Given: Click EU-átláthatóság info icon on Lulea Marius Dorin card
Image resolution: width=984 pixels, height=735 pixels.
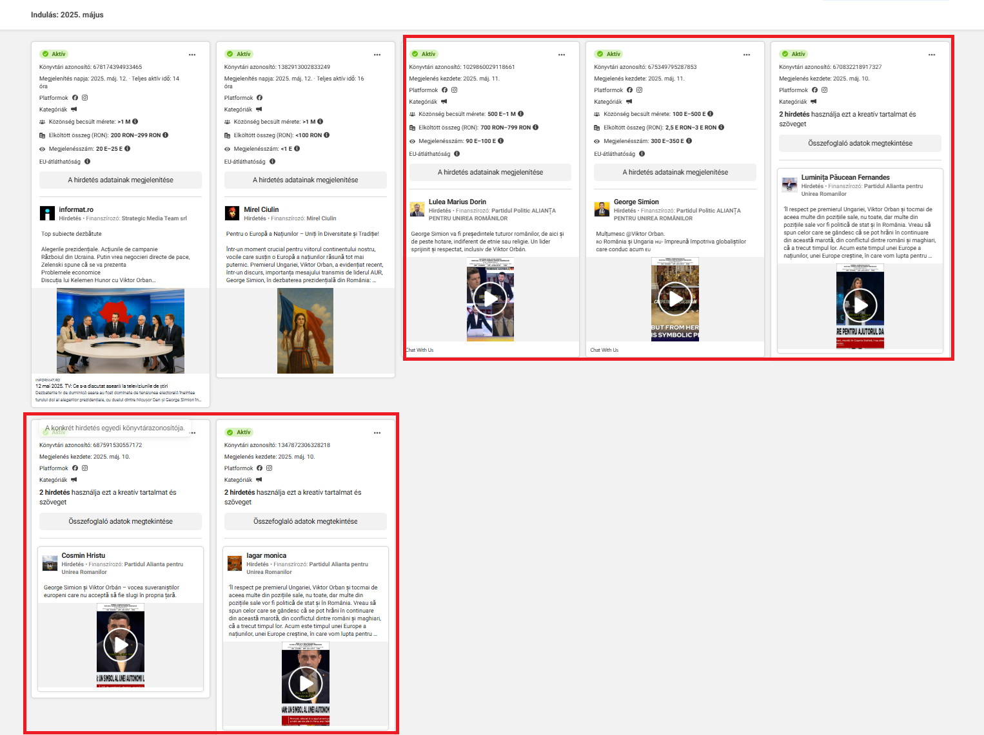Looking at the screenshot, I should (x=457, y=154).
